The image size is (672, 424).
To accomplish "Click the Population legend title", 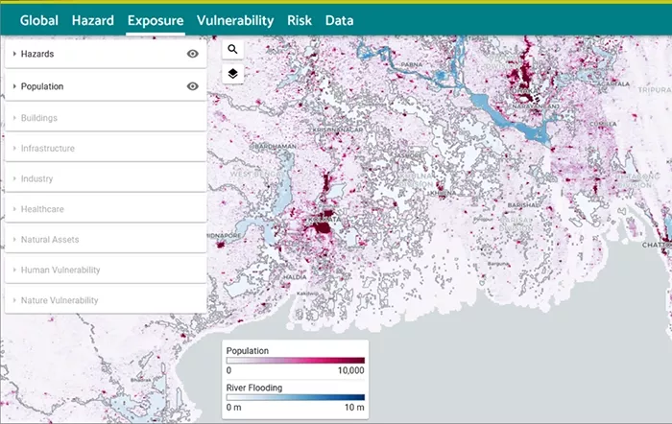I will 248,350.
